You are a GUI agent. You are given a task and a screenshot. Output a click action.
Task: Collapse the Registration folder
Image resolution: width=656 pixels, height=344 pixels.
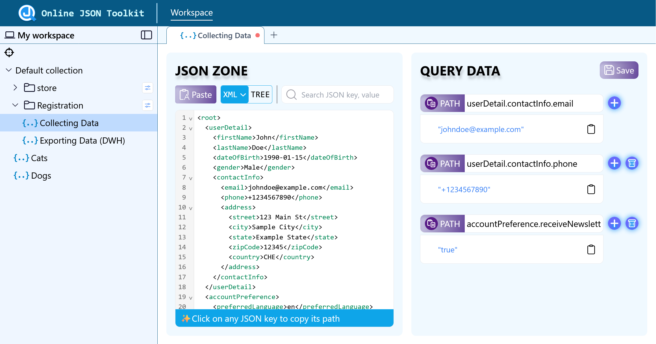15,105
